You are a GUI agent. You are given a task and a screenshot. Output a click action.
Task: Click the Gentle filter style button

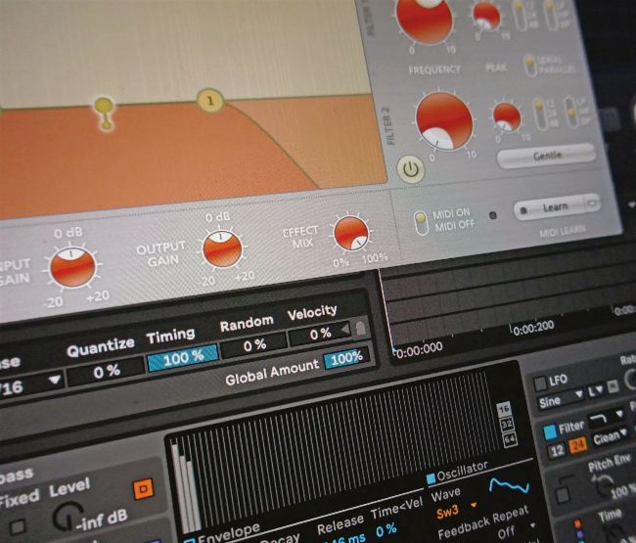[545, 156]
